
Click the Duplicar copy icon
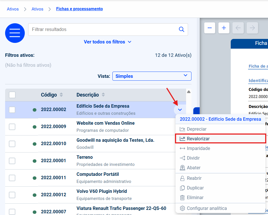(x=182, y=188)
